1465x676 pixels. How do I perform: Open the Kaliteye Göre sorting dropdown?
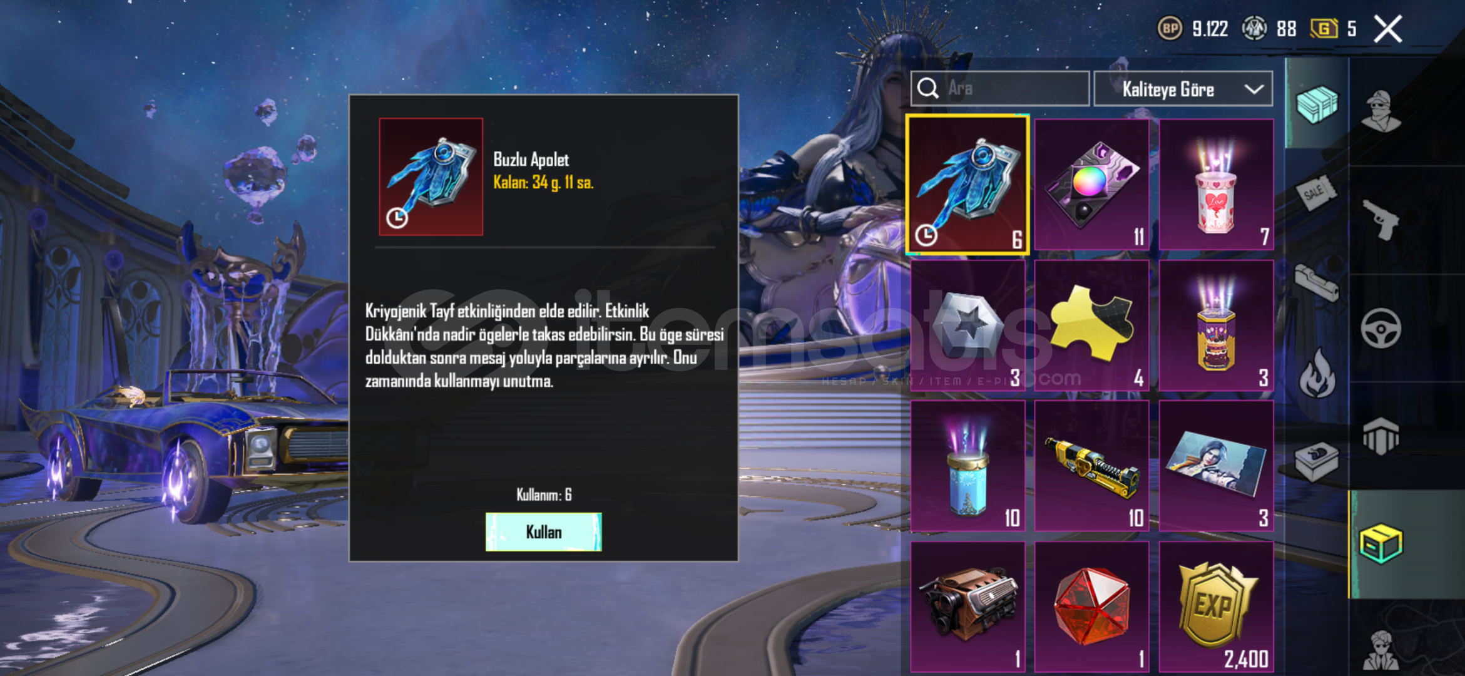(1183, 89)
